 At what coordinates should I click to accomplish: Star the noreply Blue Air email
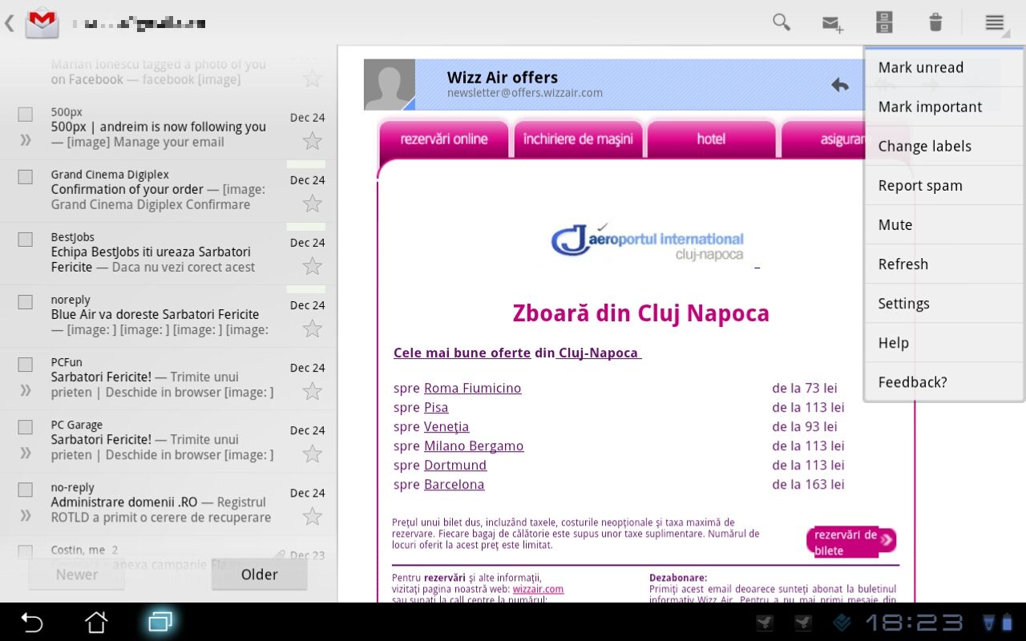[x=312, y=329]
